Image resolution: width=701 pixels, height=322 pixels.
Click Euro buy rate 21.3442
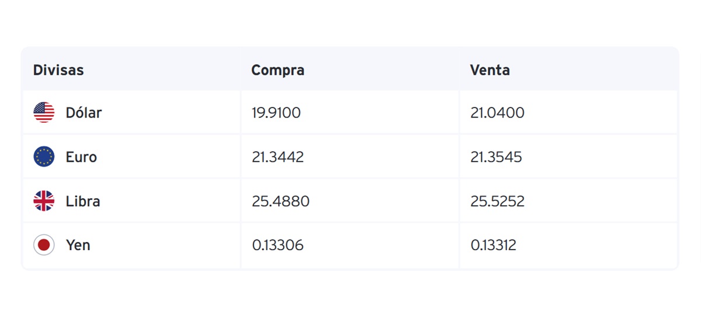278,157
